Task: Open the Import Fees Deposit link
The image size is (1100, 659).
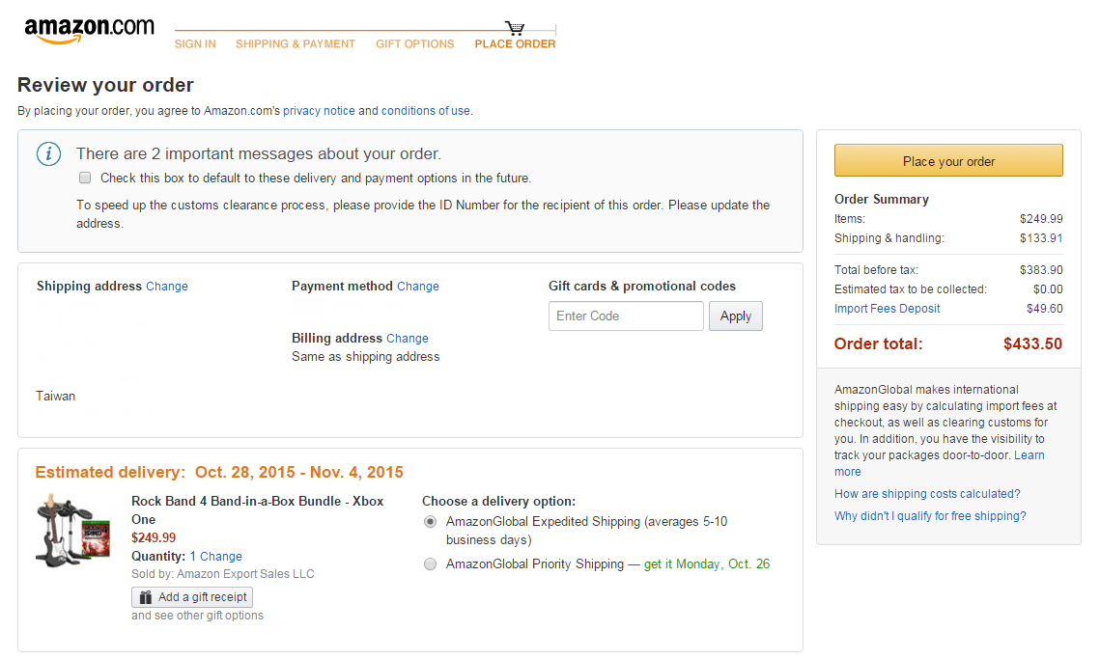Action: 887,309
